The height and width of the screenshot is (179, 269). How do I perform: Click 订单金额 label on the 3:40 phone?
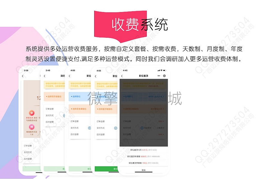[x=50, y=109]
